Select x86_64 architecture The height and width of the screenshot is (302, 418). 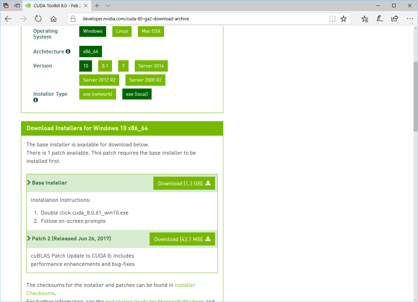(91, 51)
